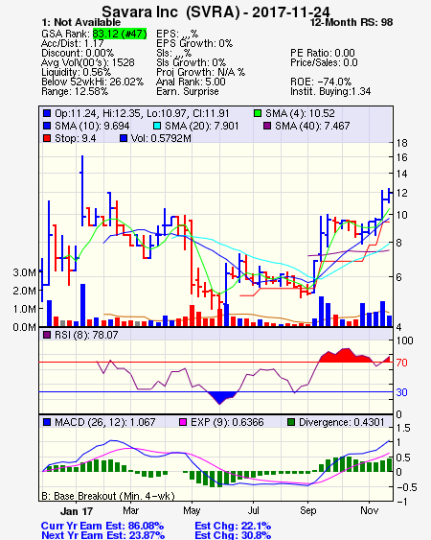
Task: Click the '12-Month RS: 98' text
Action: point(352,22)
